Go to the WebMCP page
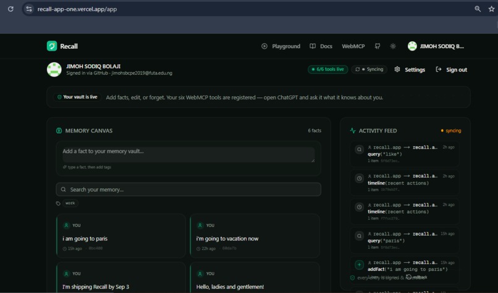The width and height of the screenshot is (498, 293). 353,46
